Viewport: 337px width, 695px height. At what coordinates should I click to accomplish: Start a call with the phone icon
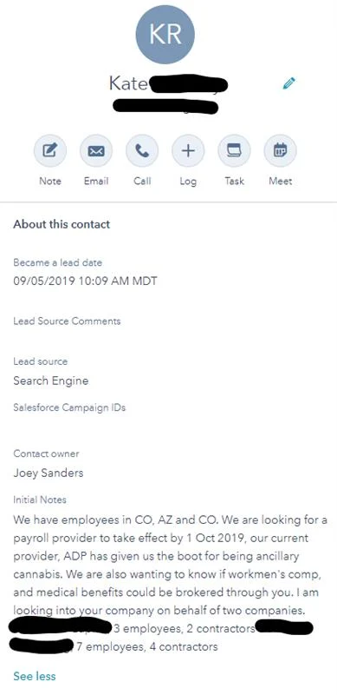[x=142, y=151]
